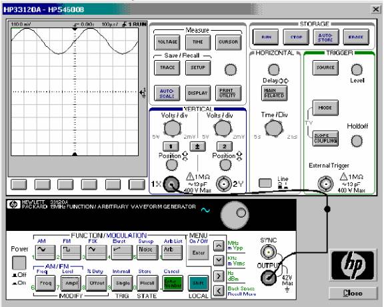Turn the large generator rotary knob

click(x=235, y=215)
